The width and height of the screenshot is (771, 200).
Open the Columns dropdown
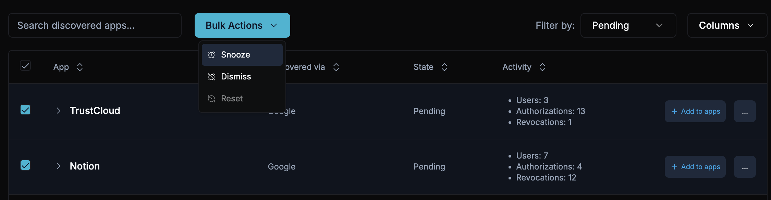pos(727,25)
